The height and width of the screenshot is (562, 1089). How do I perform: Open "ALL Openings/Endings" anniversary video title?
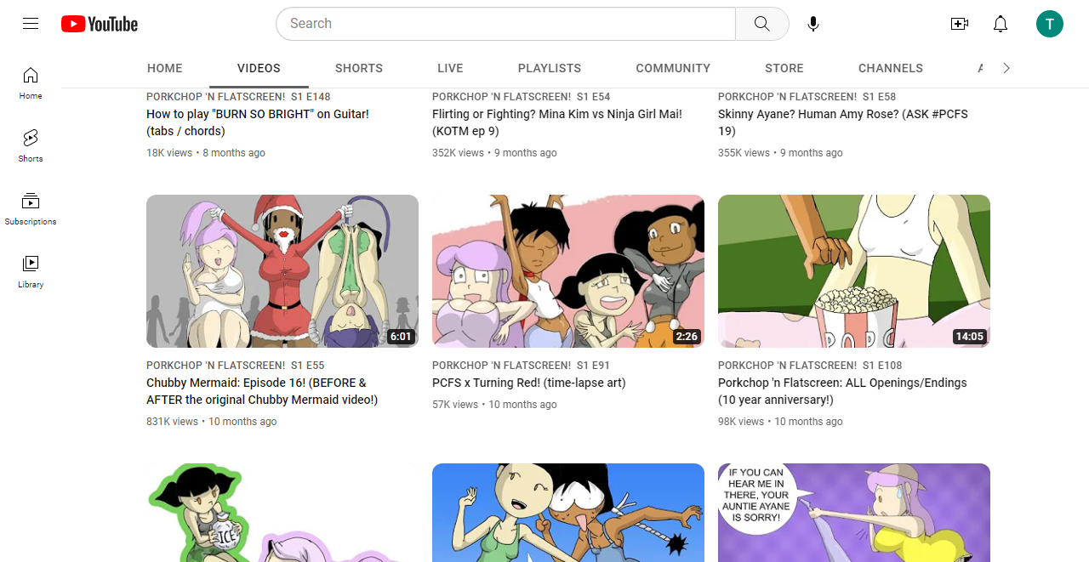tap(842, 391)
